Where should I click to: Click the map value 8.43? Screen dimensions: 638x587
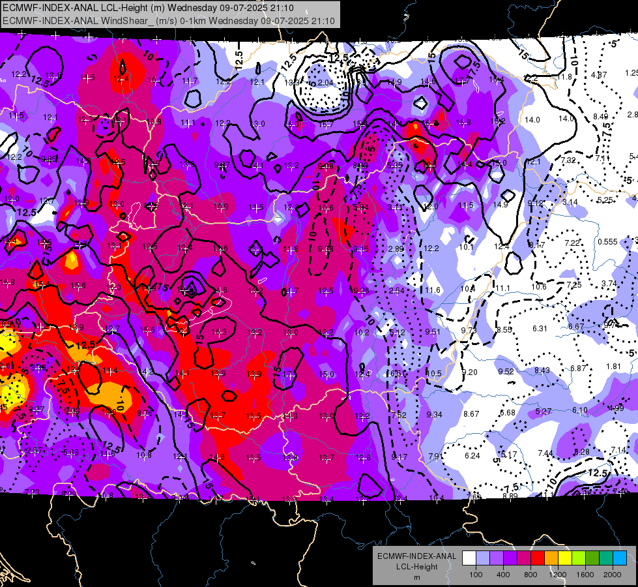542,370
